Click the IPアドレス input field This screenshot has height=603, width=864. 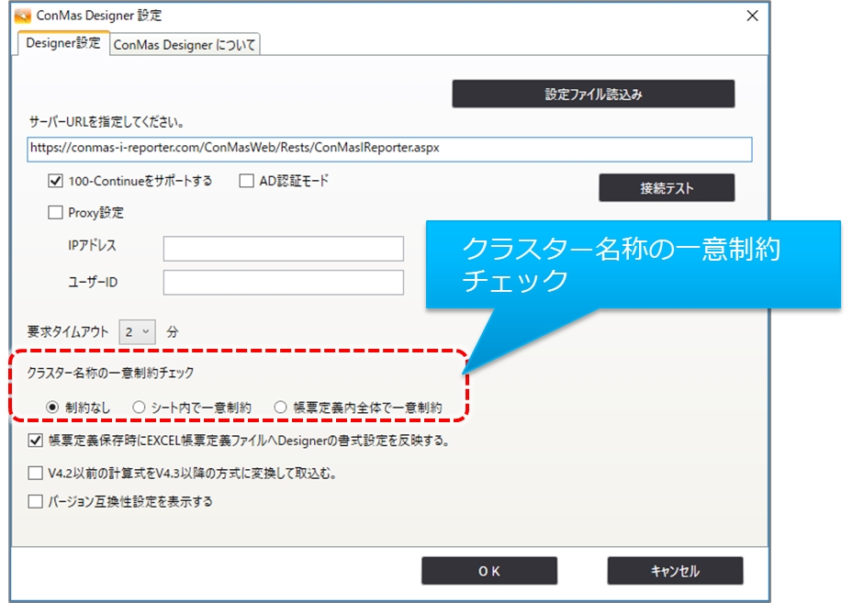283,249
